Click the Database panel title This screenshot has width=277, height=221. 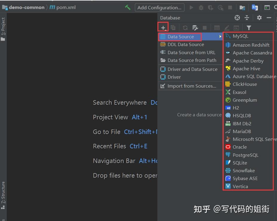[170, 18]
